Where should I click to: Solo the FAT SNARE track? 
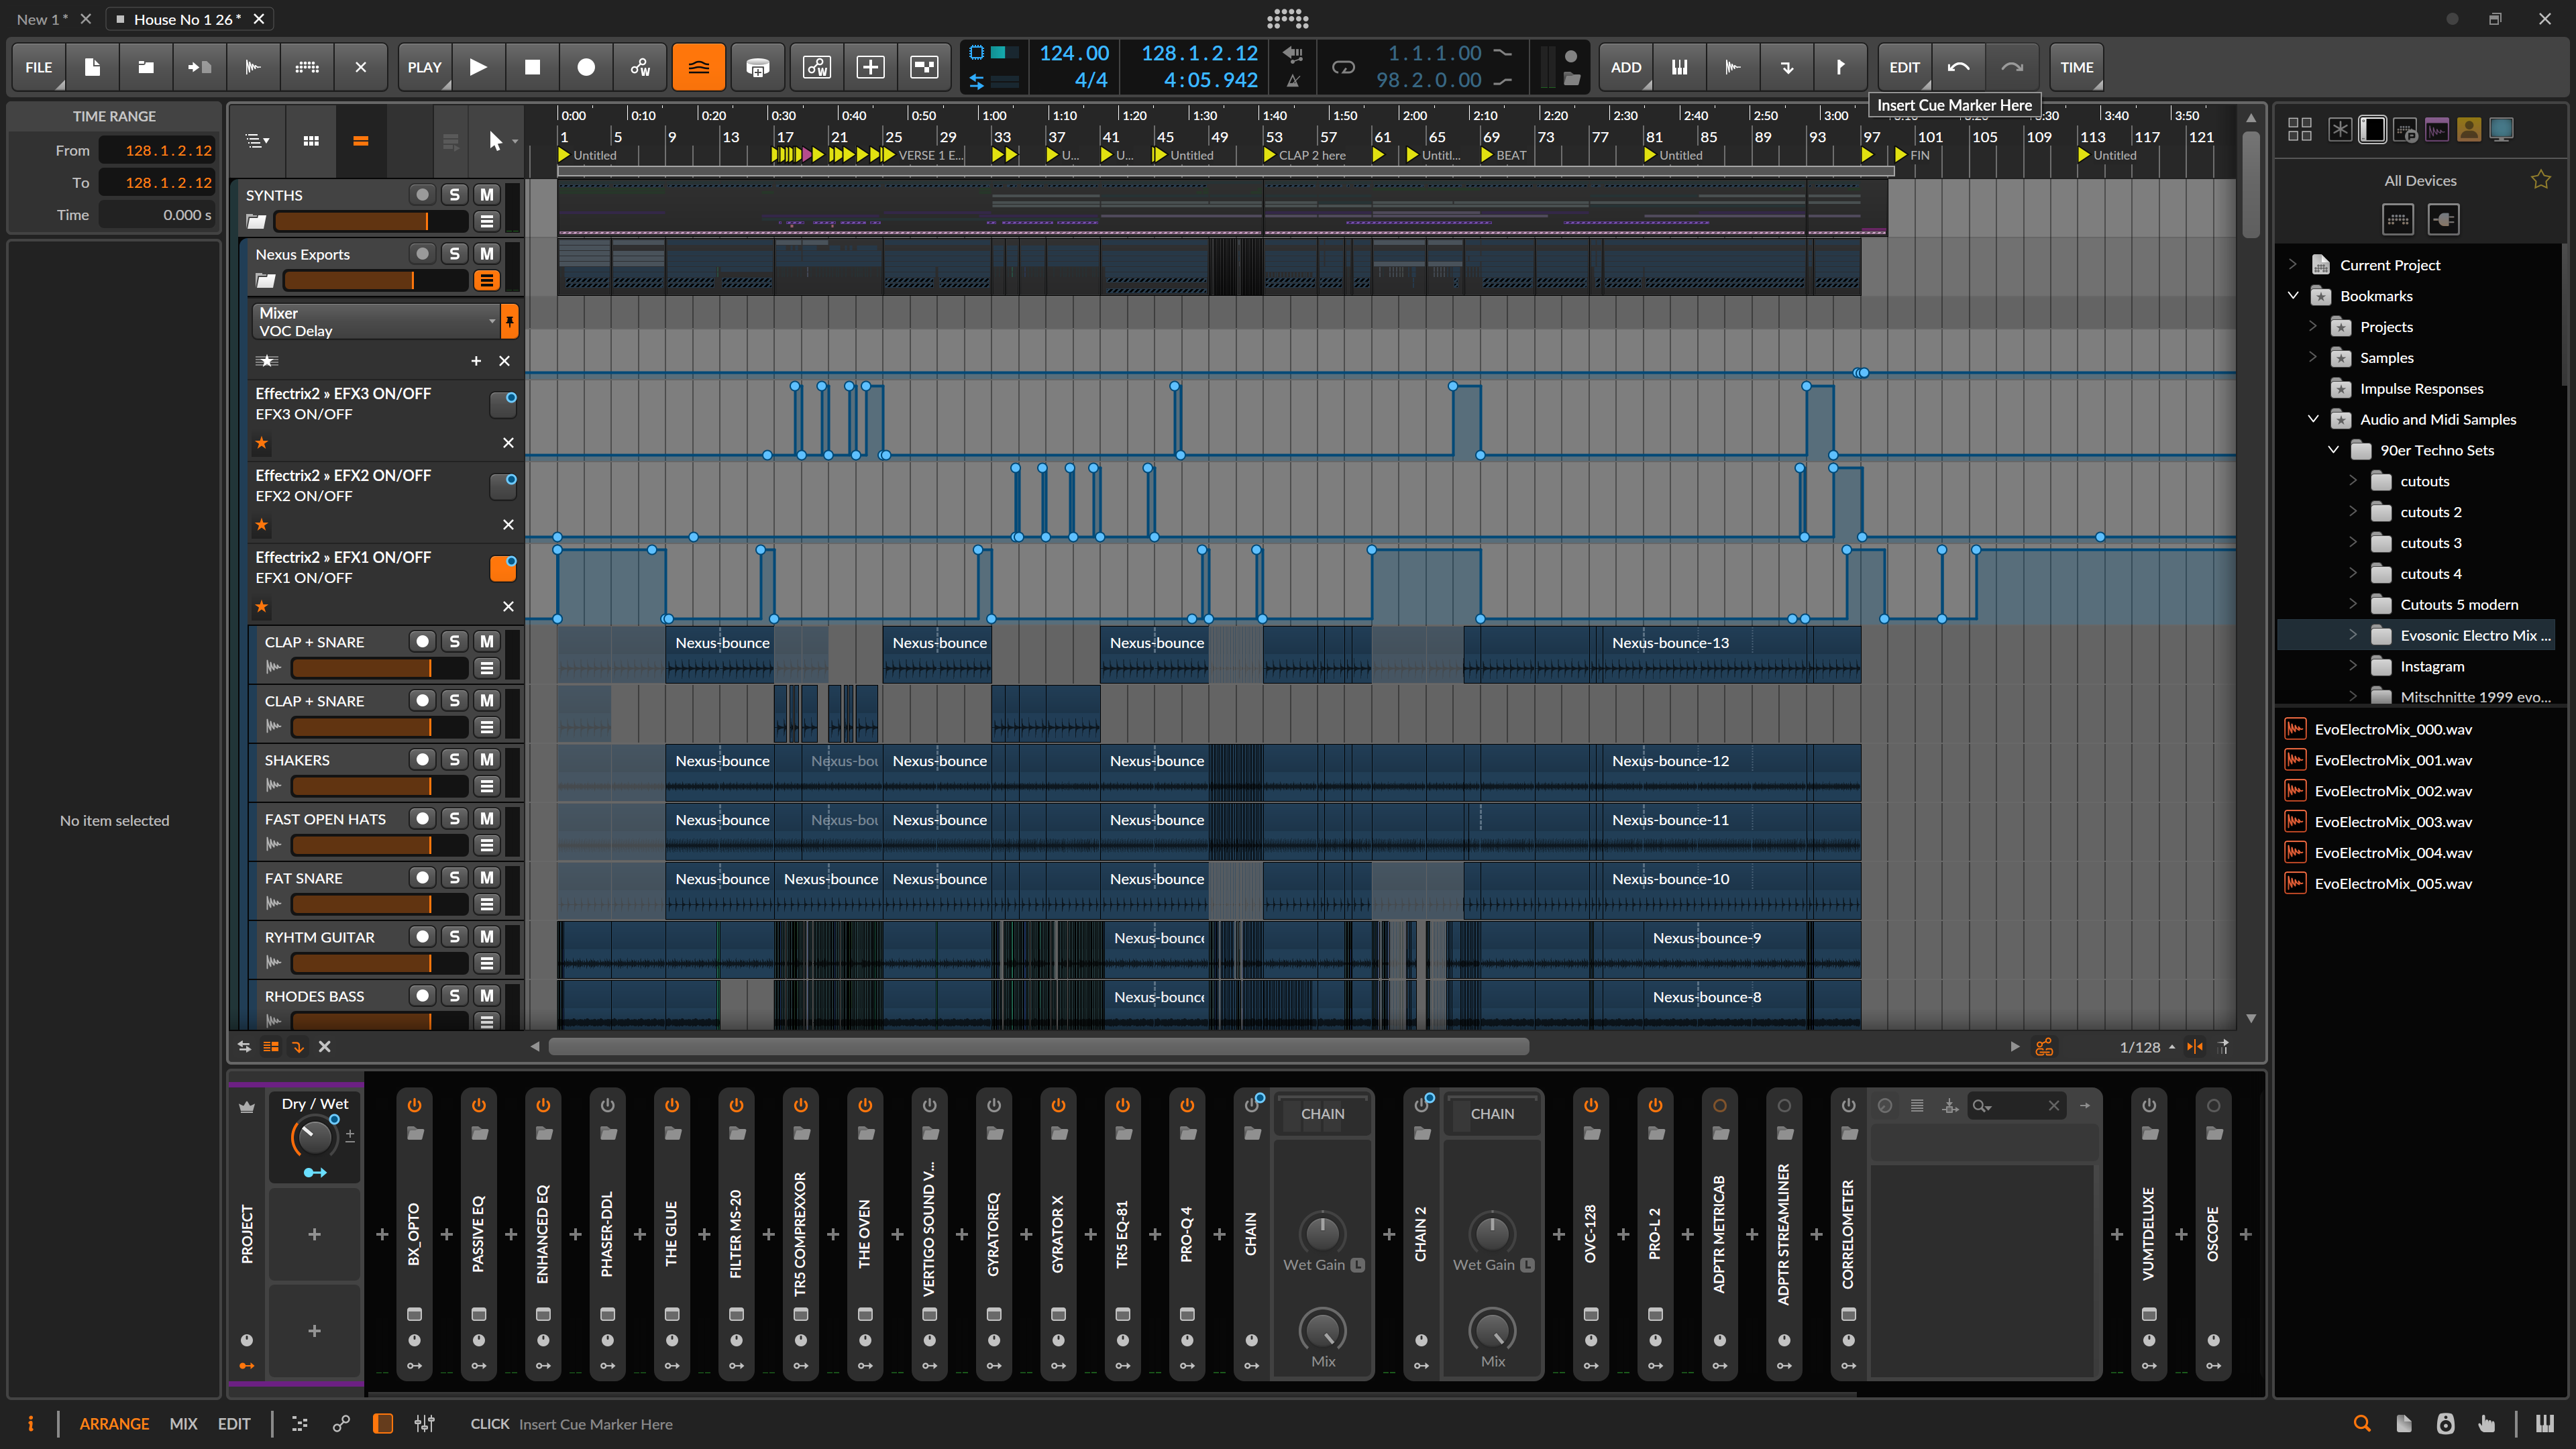pos(455,878)
